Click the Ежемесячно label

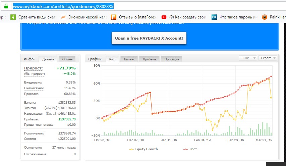[34, 88]
